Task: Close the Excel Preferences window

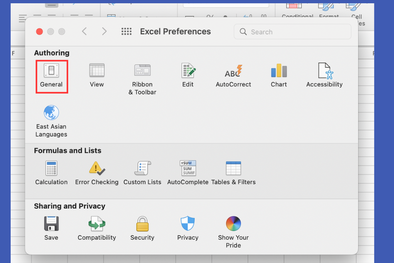Action: point(39,32)
